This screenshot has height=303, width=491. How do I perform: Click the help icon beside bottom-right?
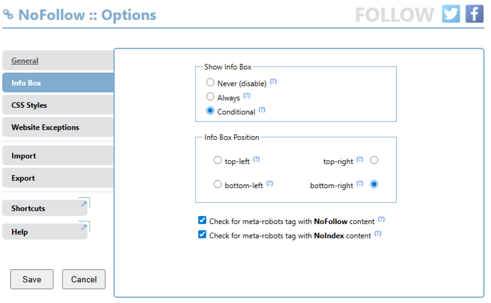(360, 183)
